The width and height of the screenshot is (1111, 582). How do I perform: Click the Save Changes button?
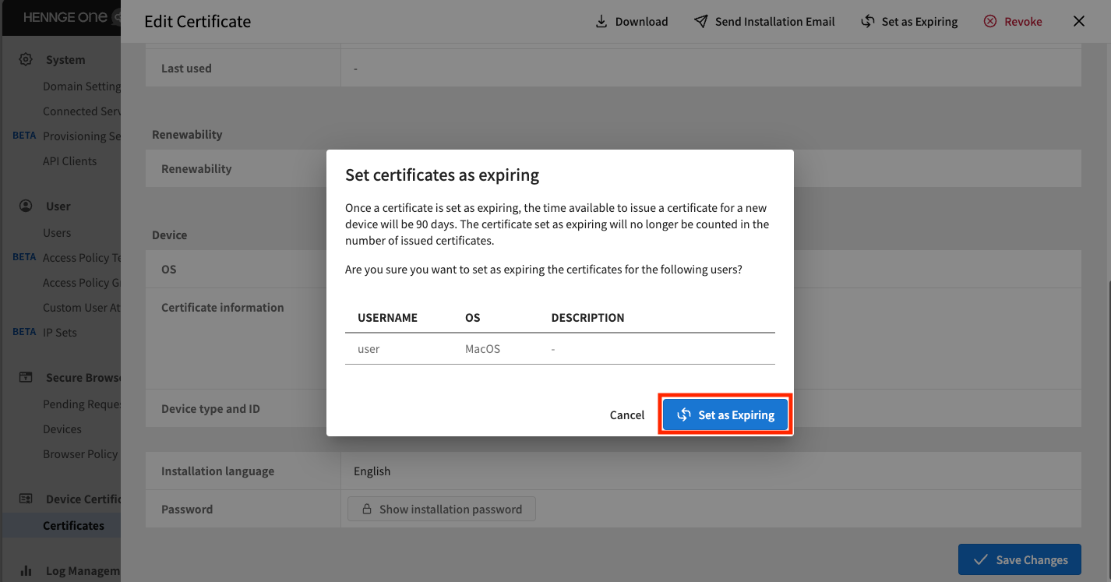point(1020,559)
